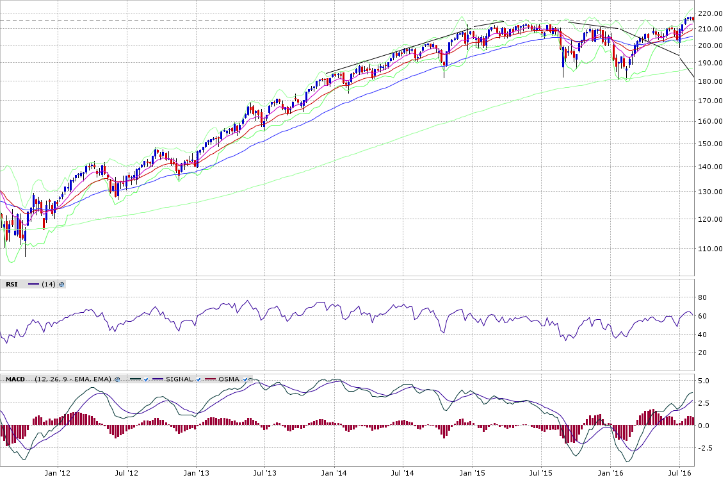Toggle the OSMA histogram visibility checkbox
The width and height of the screenshot is (728, 482).
[x=245, y=379]
